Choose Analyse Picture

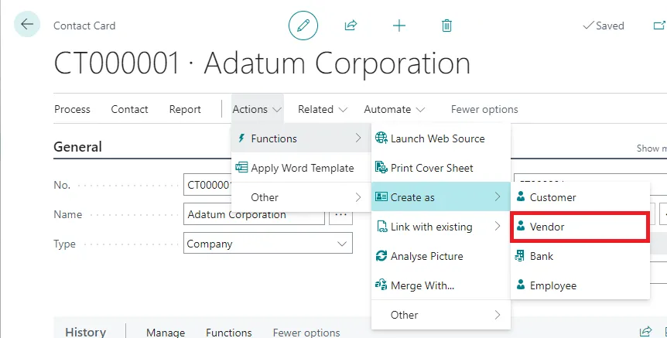coord(441,256)
